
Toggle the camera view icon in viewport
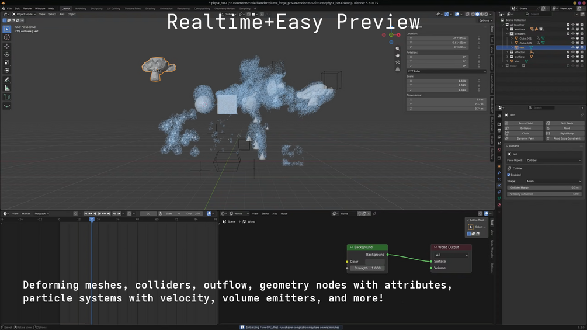[x=397, y=62]
